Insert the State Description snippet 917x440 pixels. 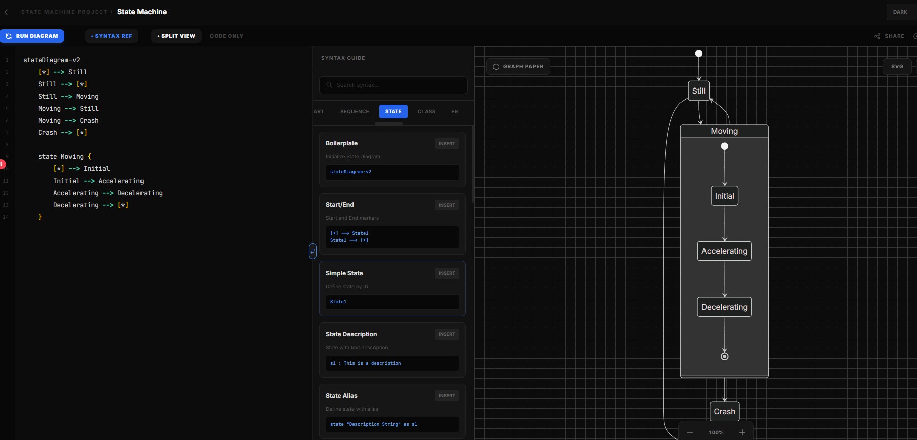[446, 334]
